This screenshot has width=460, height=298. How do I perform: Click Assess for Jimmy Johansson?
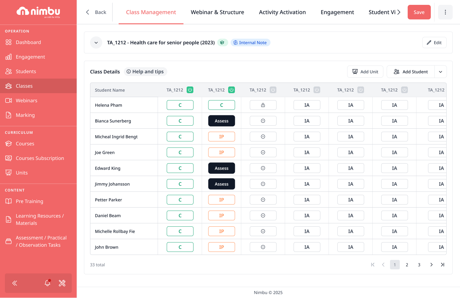[x=221, y=184]
